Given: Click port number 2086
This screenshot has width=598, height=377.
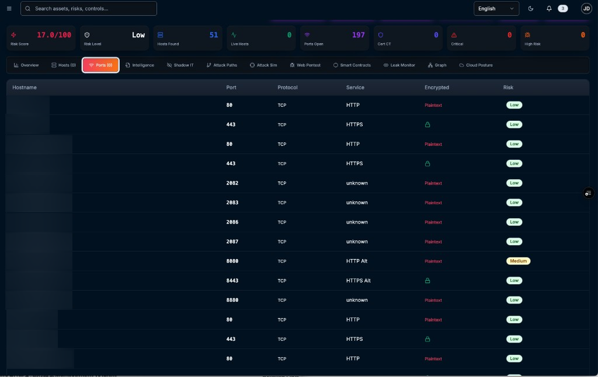Looking at the screenshot, I should [232, 222].
